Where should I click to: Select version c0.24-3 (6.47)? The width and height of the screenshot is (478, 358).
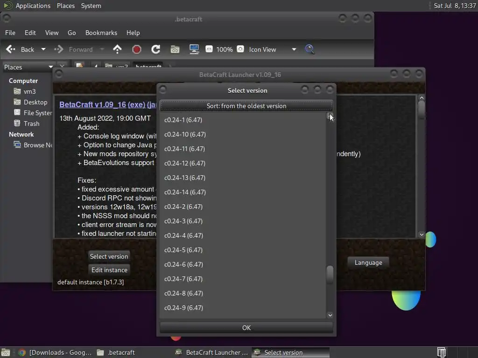[243, 221]
